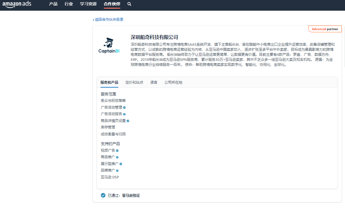This screenshot has height=214, width=345.
Task: Click the verified checkmark beside 广告活动管理
Action: (x=124, y=107)
